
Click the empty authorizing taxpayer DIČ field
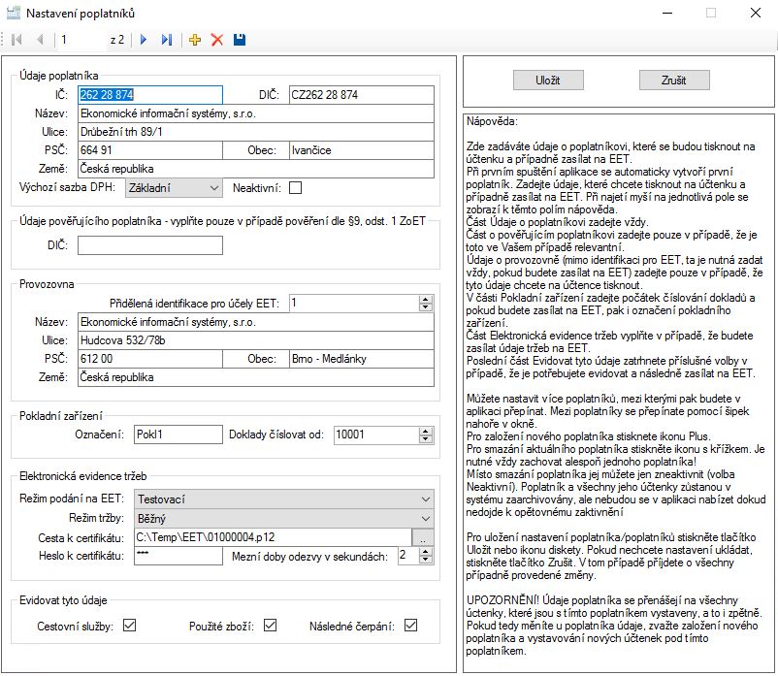pos(150,245)
